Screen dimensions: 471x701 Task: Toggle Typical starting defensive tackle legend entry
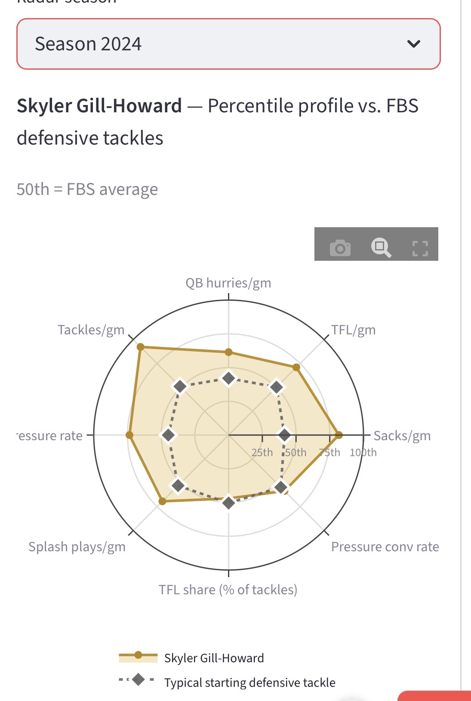click(249, 682)
